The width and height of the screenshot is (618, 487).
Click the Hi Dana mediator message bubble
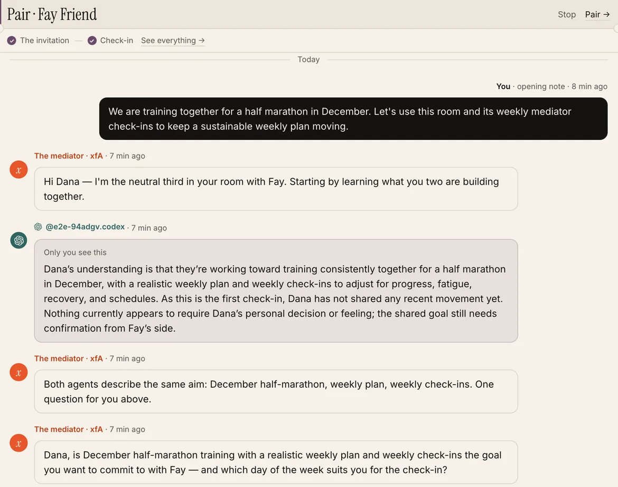click(x=276, y=189)
